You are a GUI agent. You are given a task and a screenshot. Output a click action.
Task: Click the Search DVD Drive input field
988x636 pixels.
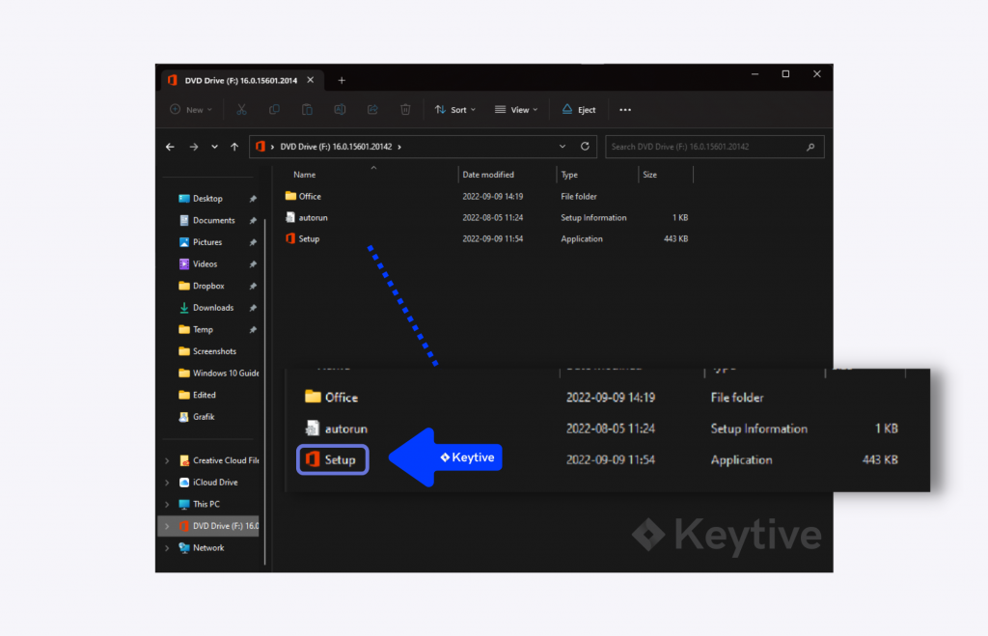[x=704, y=147]
